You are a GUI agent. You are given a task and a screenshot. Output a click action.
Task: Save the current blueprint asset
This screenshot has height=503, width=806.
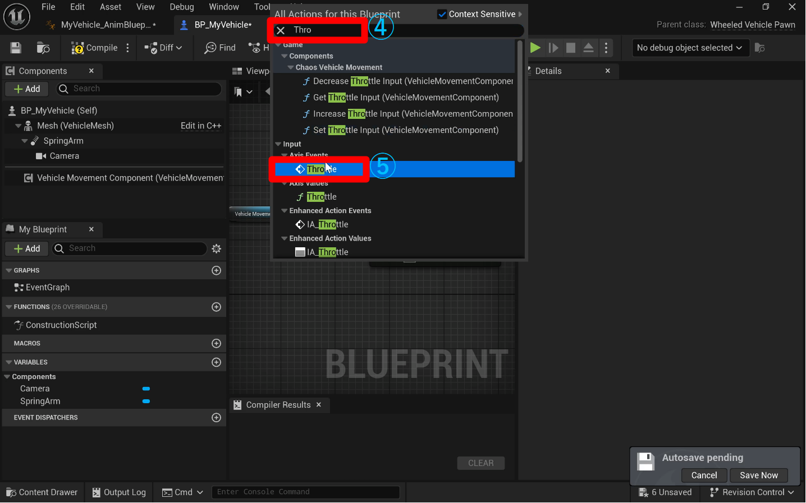pyautogui.click(x=16, y=48)
